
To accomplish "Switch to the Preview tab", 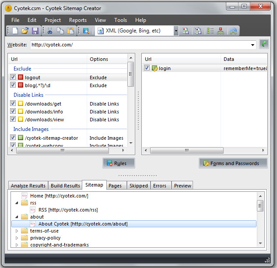I will point(182,186).
